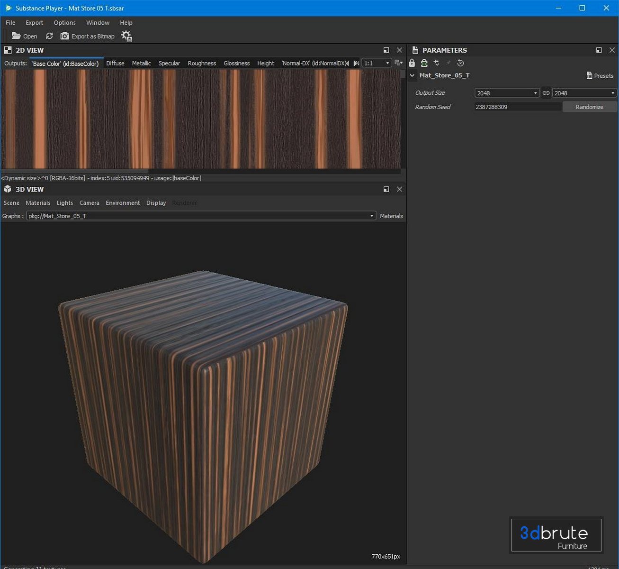Toggle the output size link ratio icon
Viewport: 619px width, 569px height.
pyautogui.click(x=546, y=93)
